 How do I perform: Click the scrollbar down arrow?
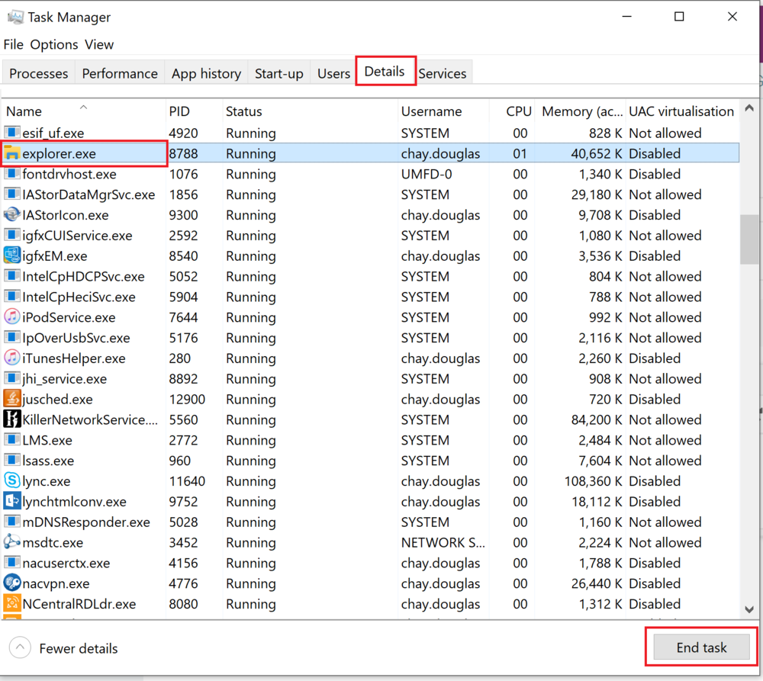[x=749, y=610]
